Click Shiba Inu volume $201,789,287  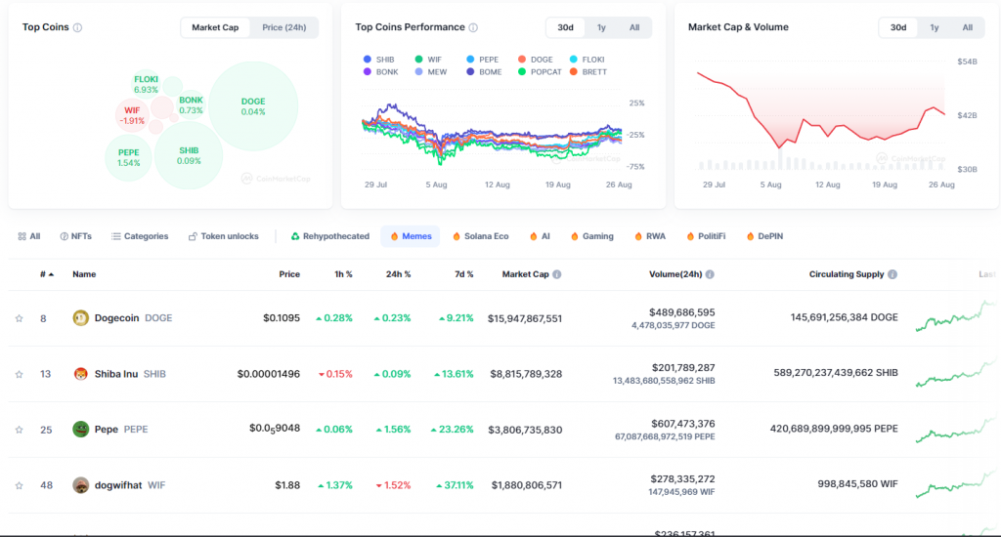pos(683,368)
